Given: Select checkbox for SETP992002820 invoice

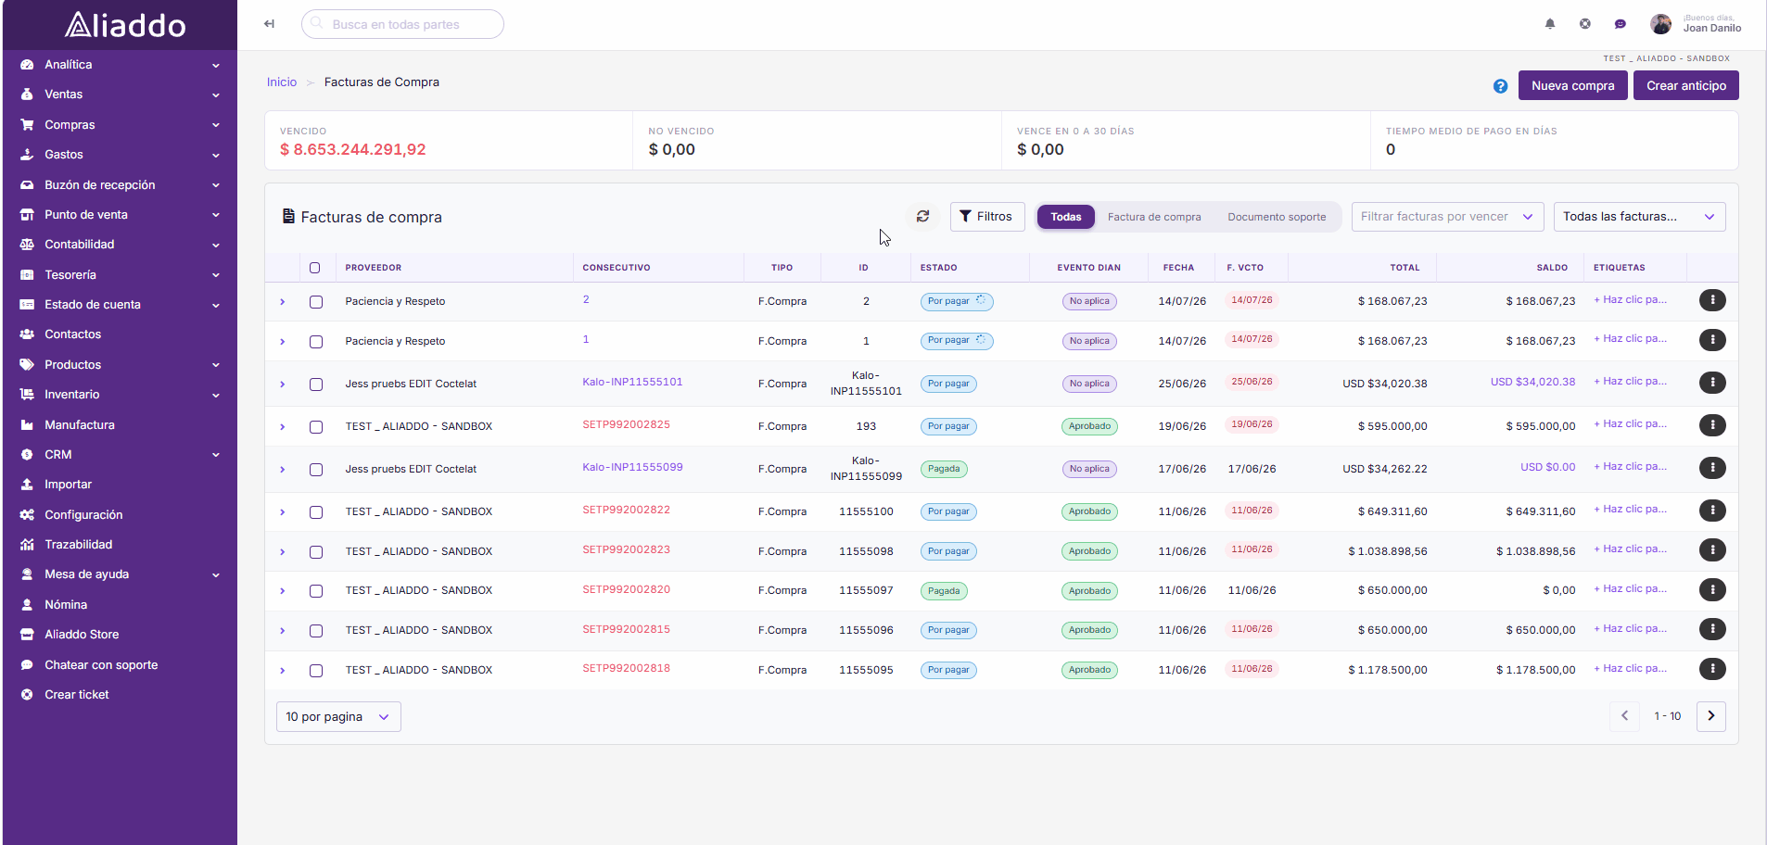Looking at the screenshot, I should point(316,591).
